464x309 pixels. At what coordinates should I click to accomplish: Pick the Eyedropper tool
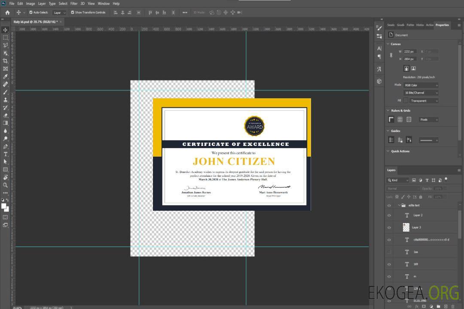pyautogui.click(x=6, y=76)
